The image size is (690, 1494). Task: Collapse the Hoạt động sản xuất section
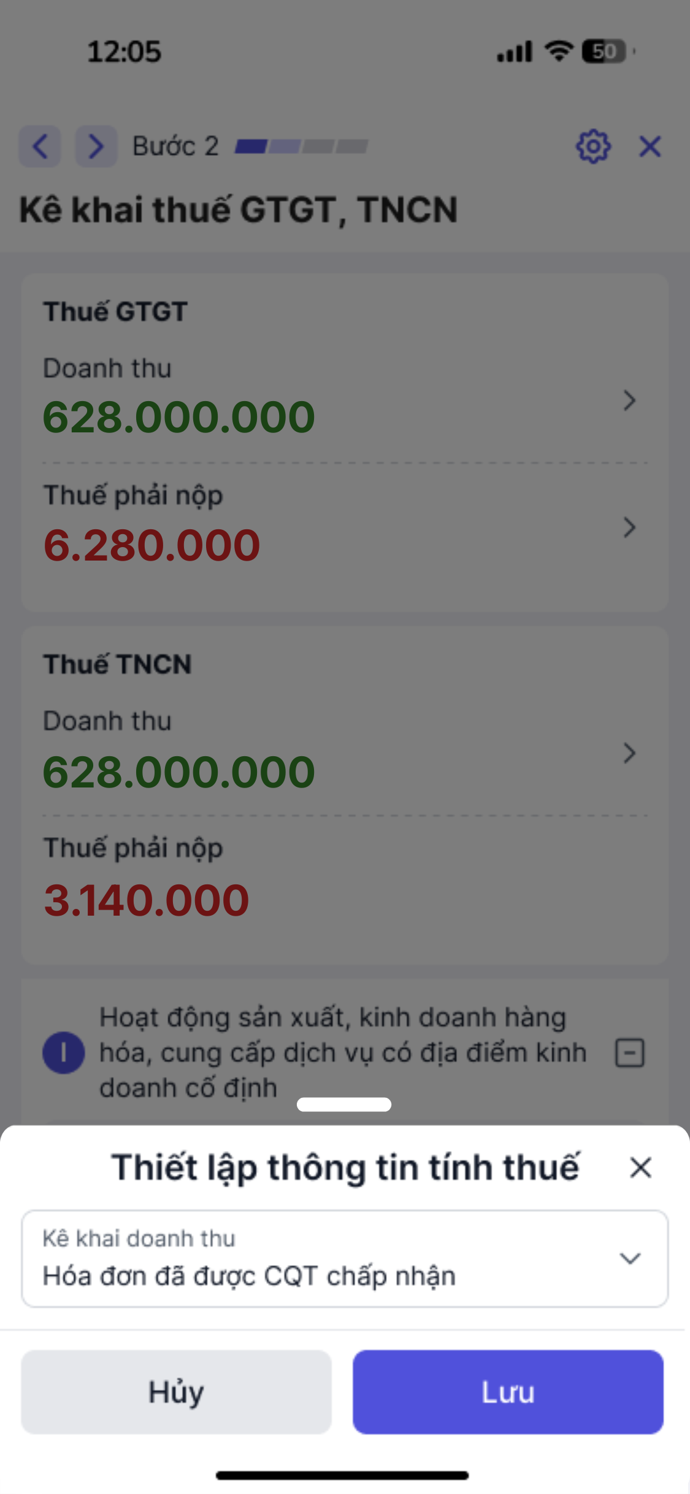[x=630, y=1053]
